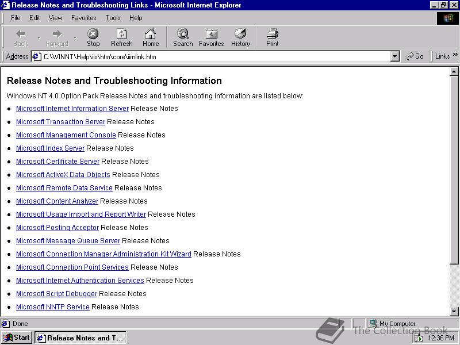Open the View menu

pos(55,18)
